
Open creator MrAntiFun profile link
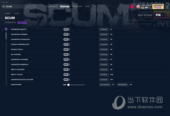tap(12, 22)
